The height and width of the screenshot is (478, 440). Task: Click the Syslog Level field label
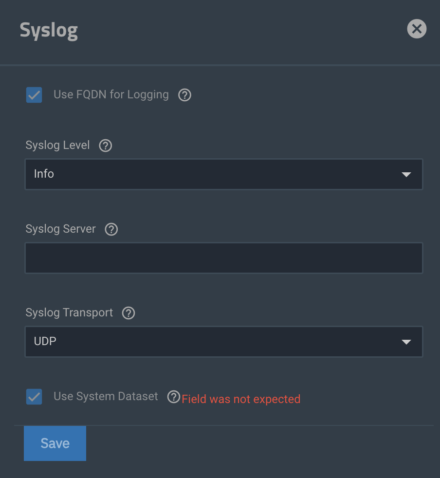[57, 146]
